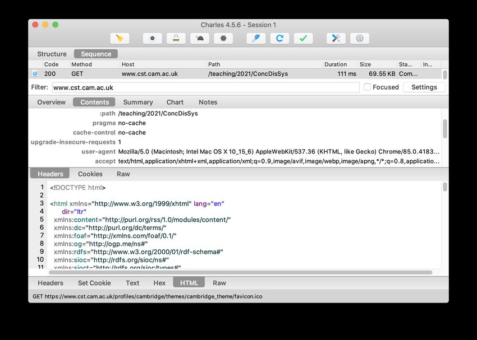Open the Summary tab
Viewport: 477px width, 340px height.
pos(138,103)
